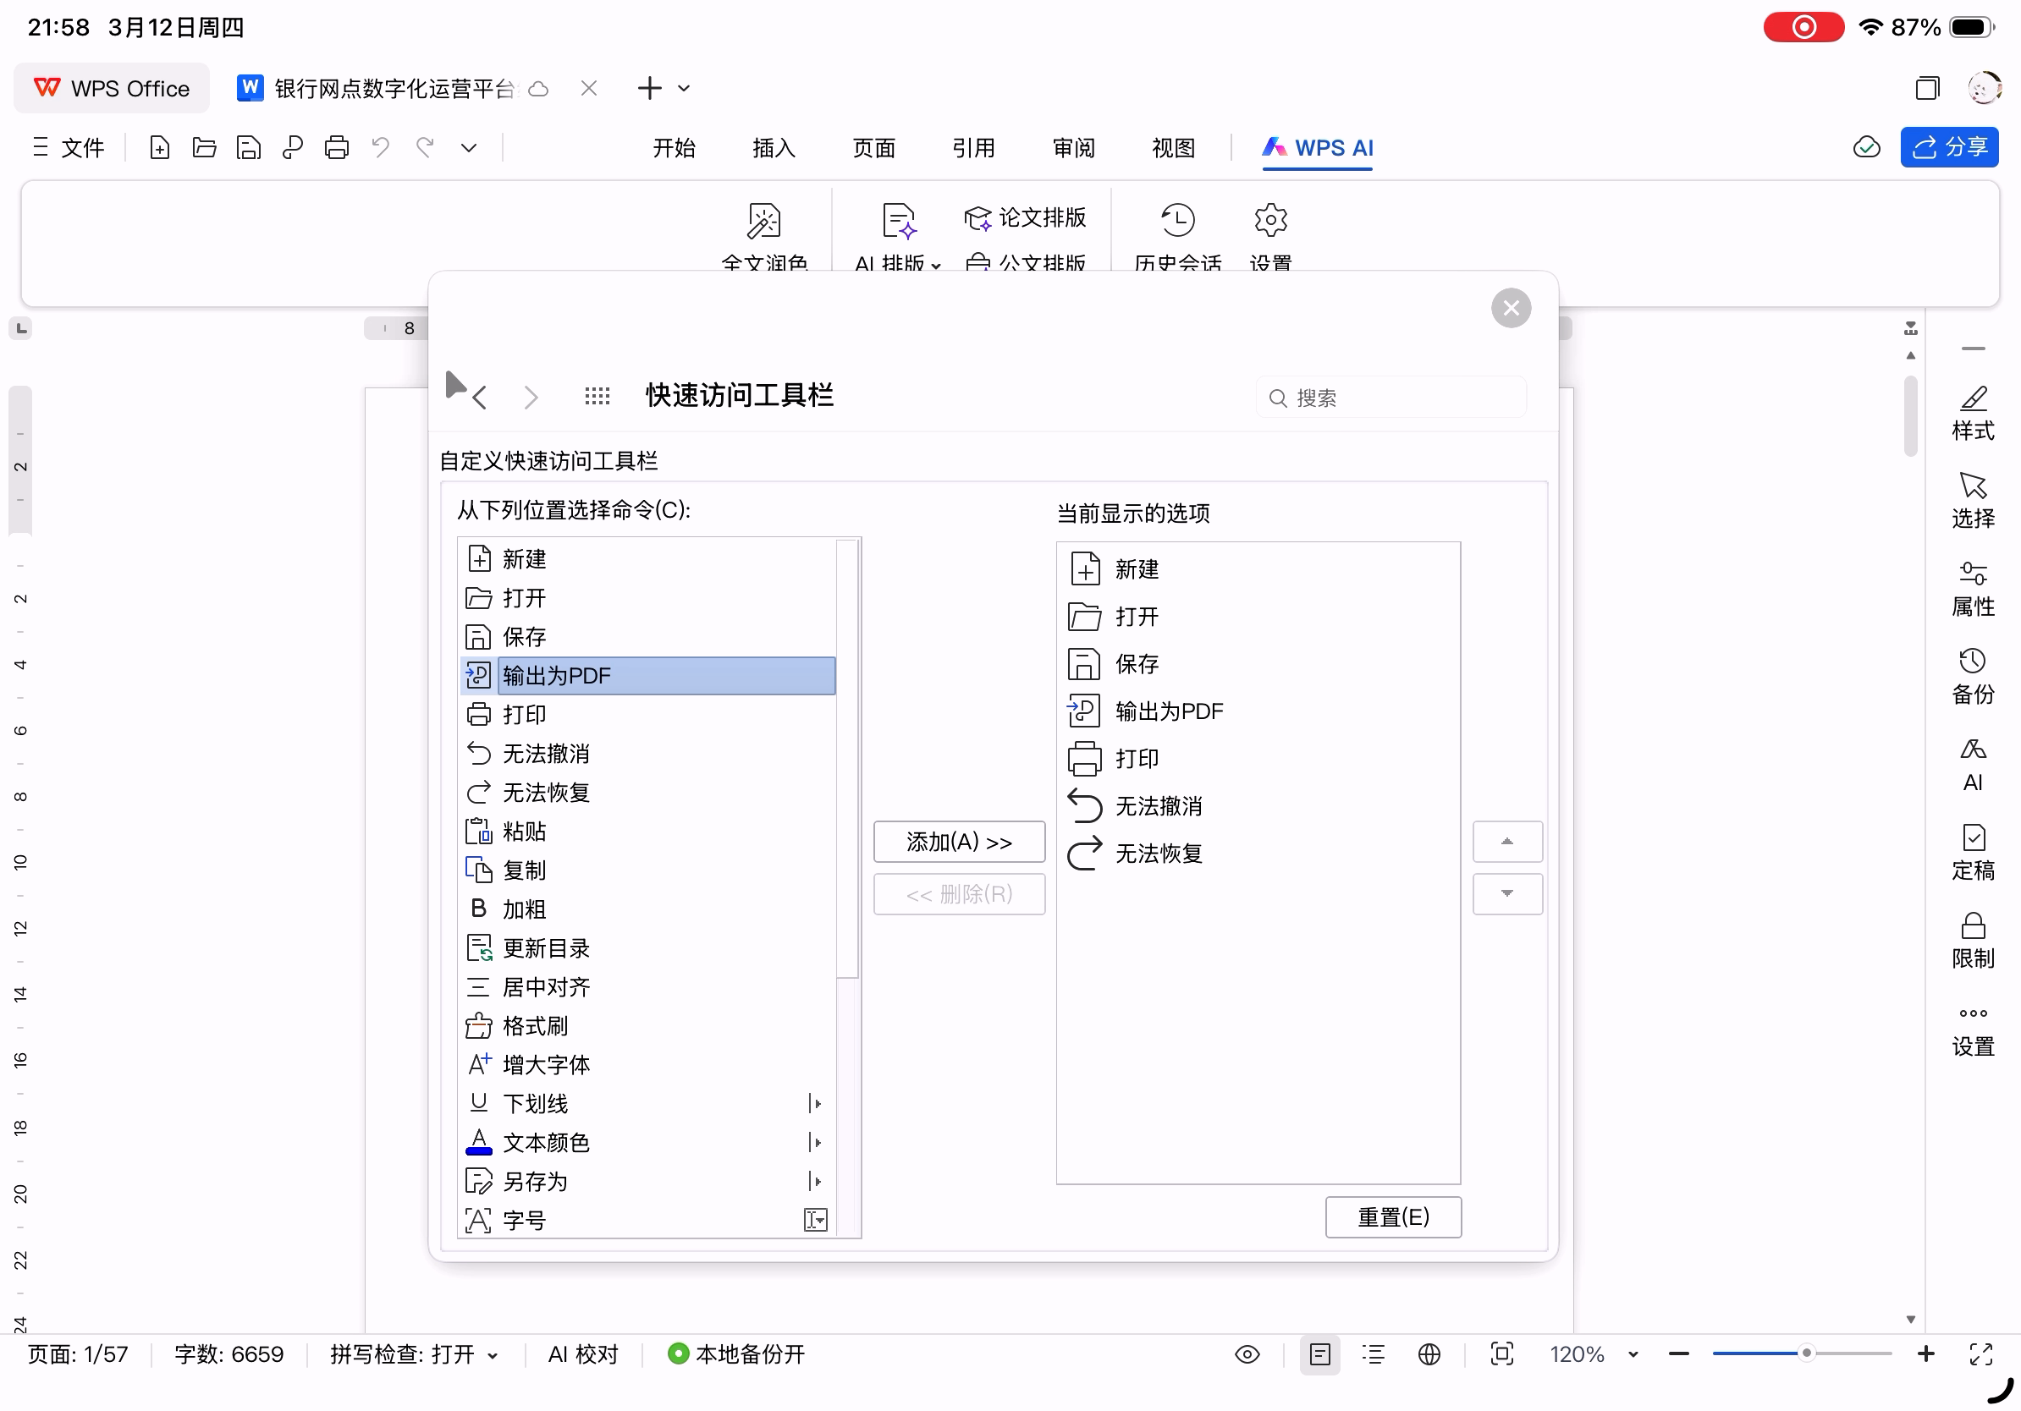Open the 120% zoom level dropdown
Image resolution: width=2021 pixels, height=1411 pixels.
tap(1633, 1354)
